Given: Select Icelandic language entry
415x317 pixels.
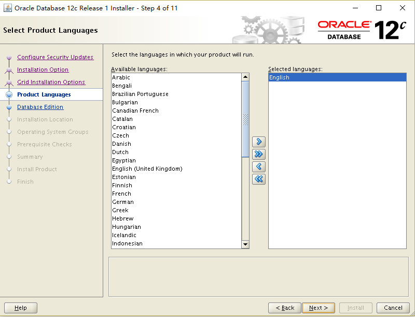Looking at the screenshot, I should (x=176, y=235).
